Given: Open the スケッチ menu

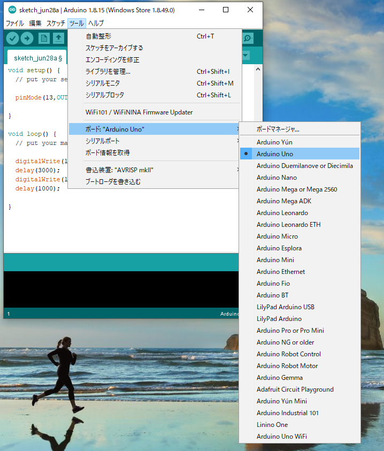Looking at the screenshot, I should [56, 23].
